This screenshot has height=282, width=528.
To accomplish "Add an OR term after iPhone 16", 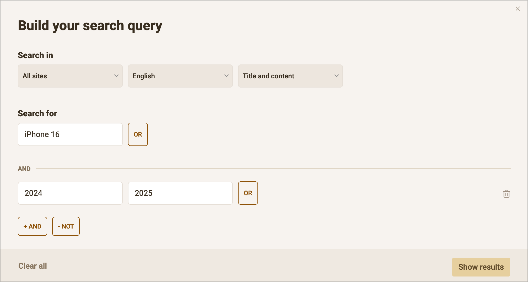I will (138, 134).
